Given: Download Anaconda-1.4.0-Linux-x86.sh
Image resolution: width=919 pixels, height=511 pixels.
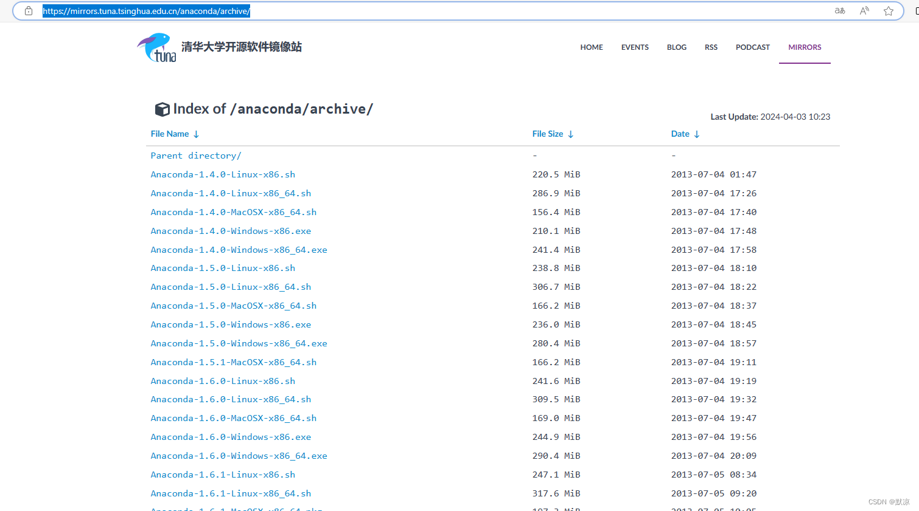Looking at the screenshot, I should click(223, 175).
